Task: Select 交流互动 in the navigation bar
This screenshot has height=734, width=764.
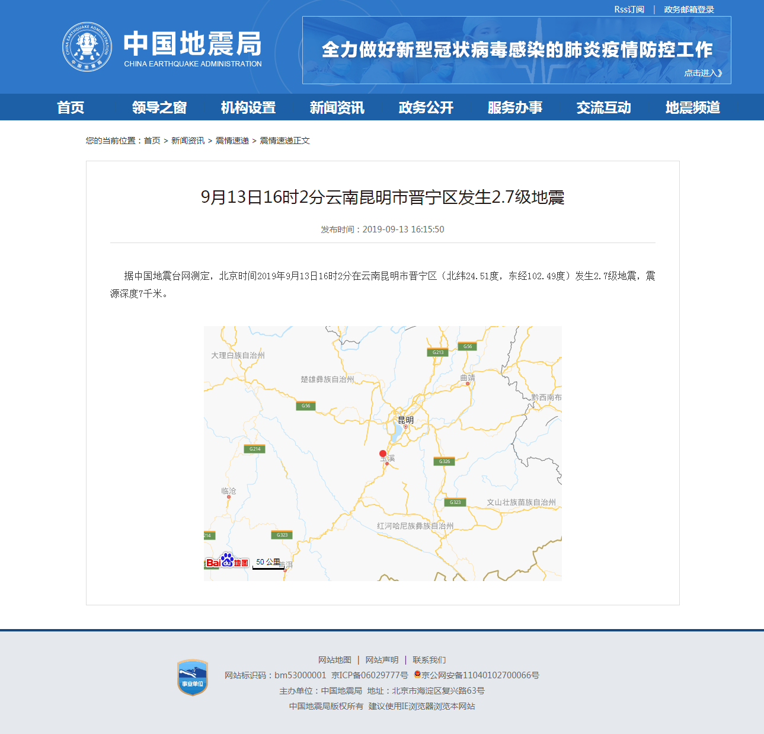Action: tap(603, 107)
